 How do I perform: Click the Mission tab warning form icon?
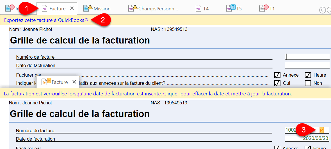coord(88,8)
